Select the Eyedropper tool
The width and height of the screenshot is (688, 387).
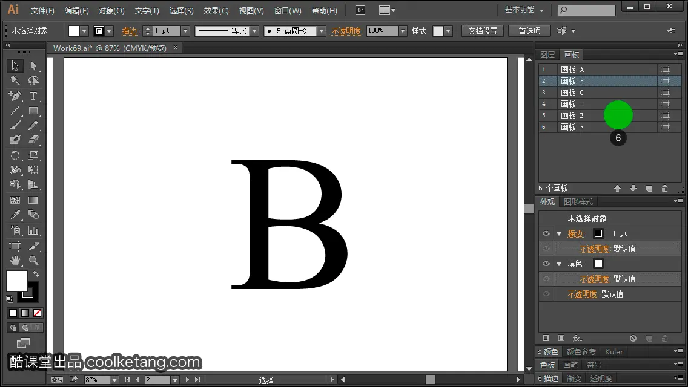point(15,215)
